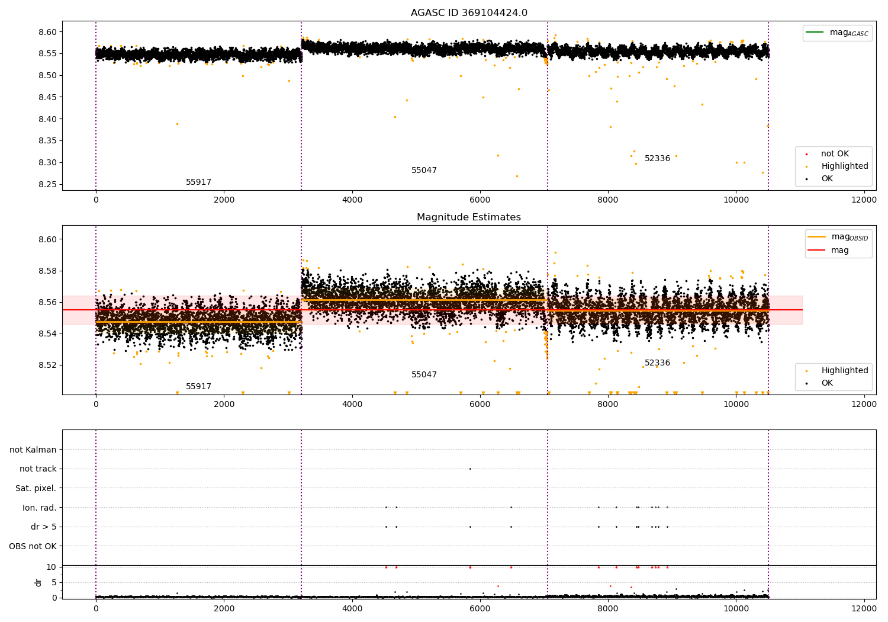Click the red 'mag' legend entry
Viewport: 888px width, 622px height.
point(829,251)
